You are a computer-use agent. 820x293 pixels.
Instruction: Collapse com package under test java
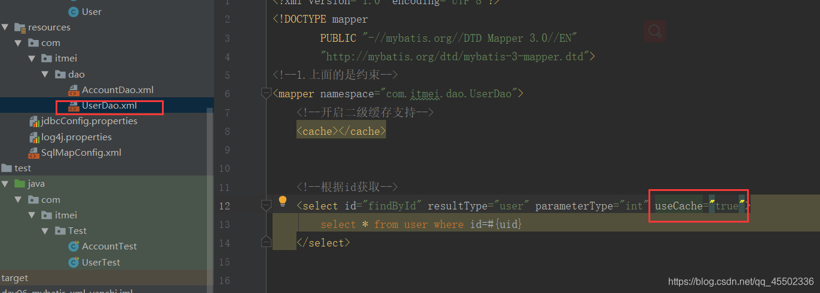(x=18, y=199)
